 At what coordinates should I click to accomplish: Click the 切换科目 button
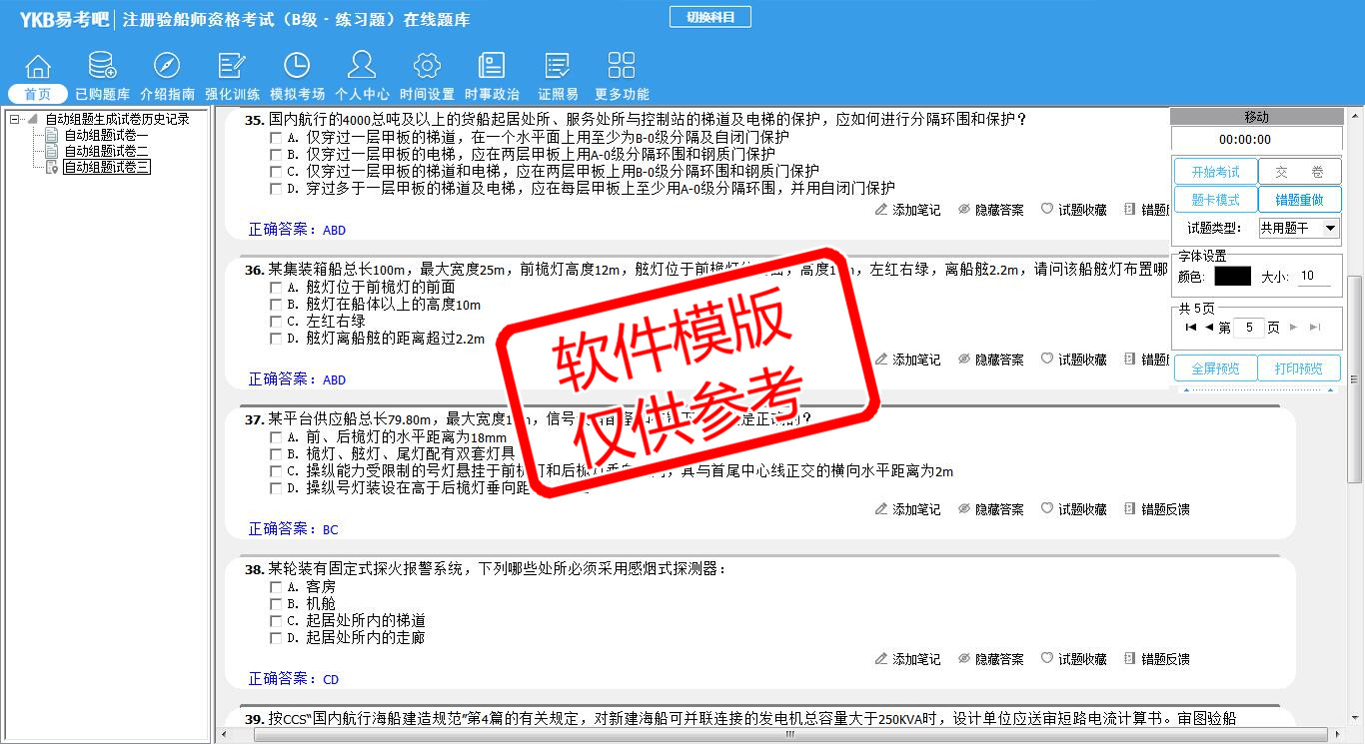coord(709,17)
